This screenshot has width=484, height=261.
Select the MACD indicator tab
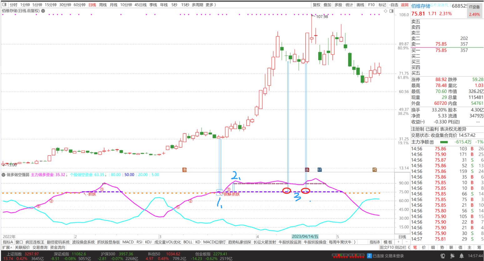click(128, 242)
